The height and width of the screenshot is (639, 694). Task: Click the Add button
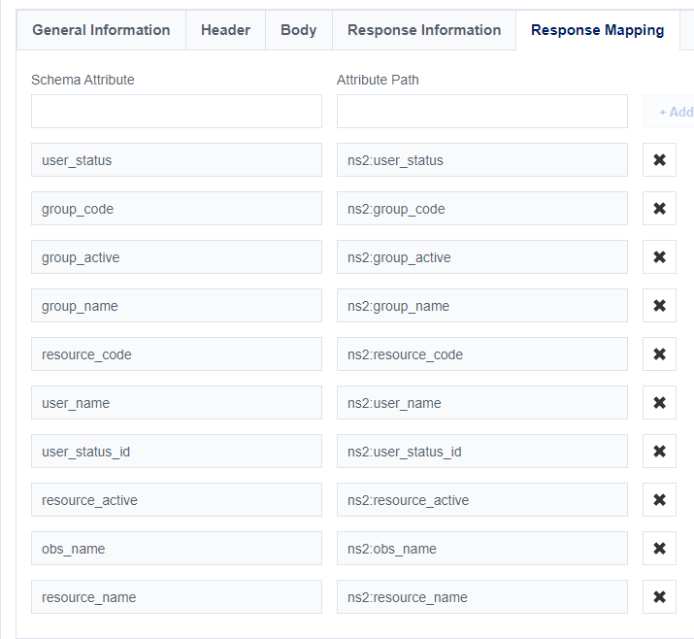pos(672,112)
